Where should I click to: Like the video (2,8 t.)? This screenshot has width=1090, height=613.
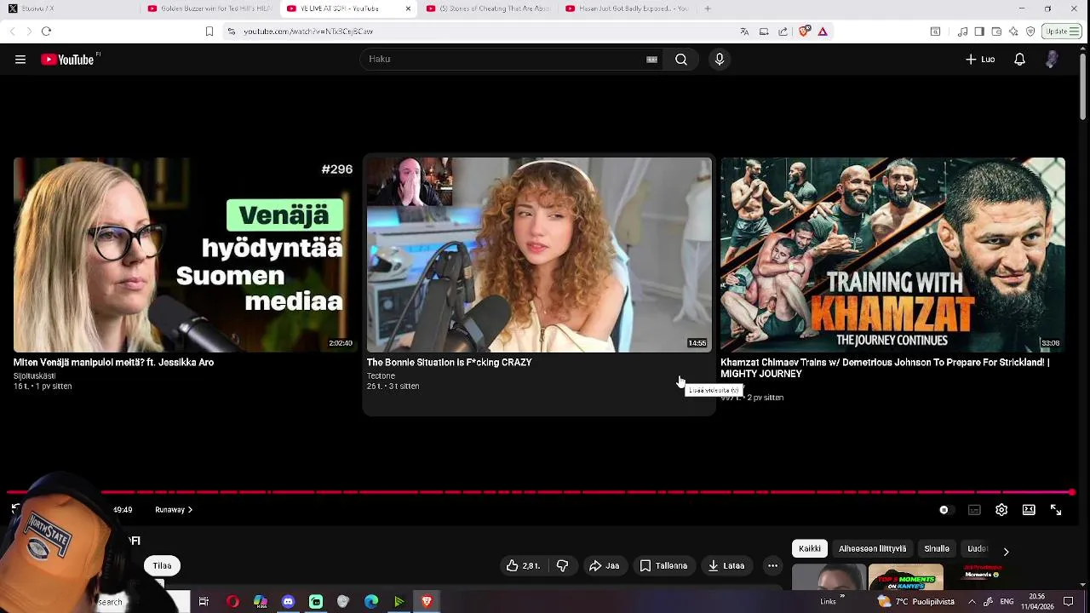[x=523, y=566]
